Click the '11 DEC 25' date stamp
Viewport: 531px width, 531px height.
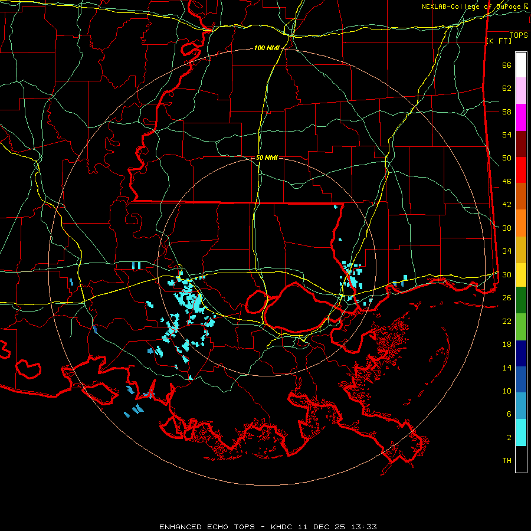pos(322,527)
